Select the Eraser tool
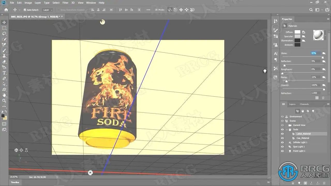The image size is (331, 186). [4, 62]
